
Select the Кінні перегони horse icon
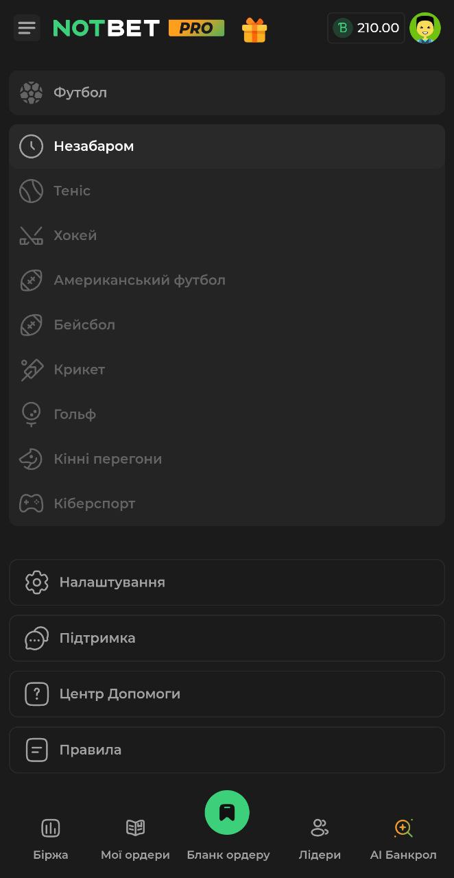click(x=31, y=458)
